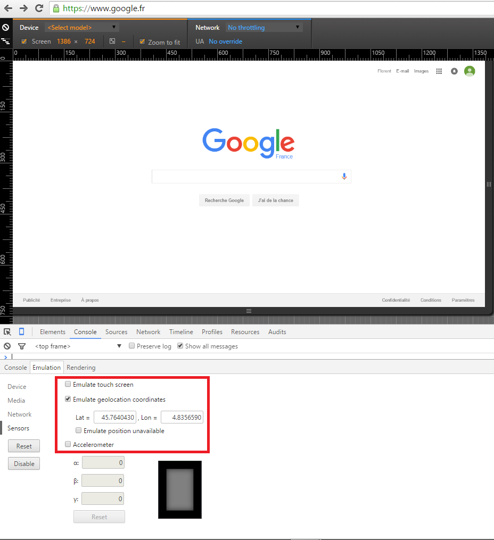
Task: Open the Resources tab
Action: [x=245, y=332]
